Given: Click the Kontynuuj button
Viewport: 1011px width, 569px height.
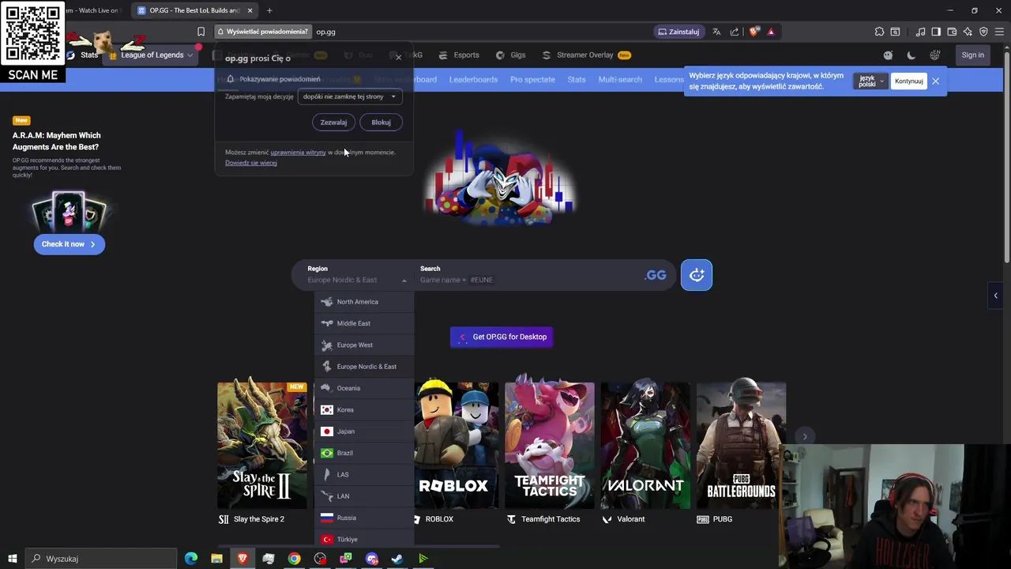Looking at the screenshot, I should click(x=908, y=81).
